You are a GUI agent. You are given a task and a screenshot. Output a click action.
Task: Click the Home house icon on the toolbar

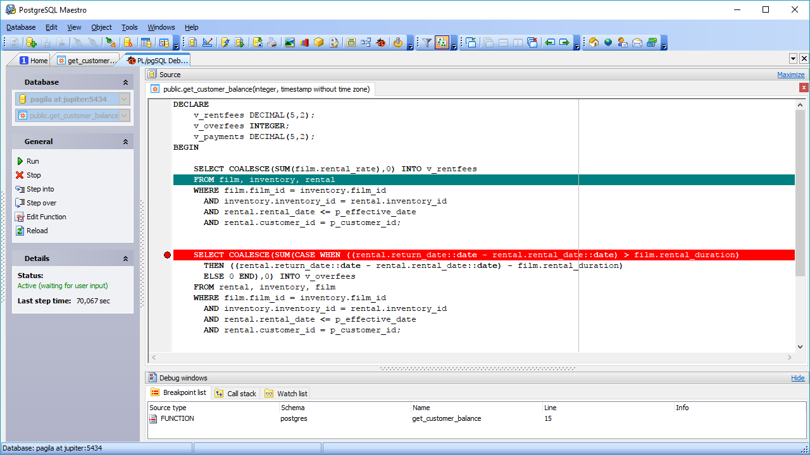click(x=593, y=42)
